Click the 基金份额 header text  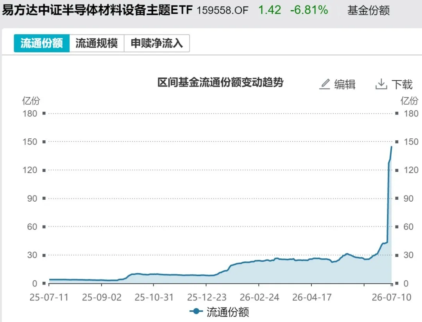click(368, 11)
